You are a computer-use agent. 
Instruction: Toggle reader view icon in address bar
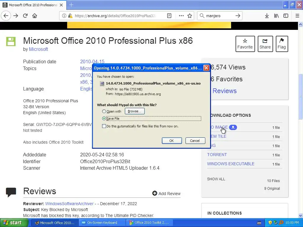169,16
